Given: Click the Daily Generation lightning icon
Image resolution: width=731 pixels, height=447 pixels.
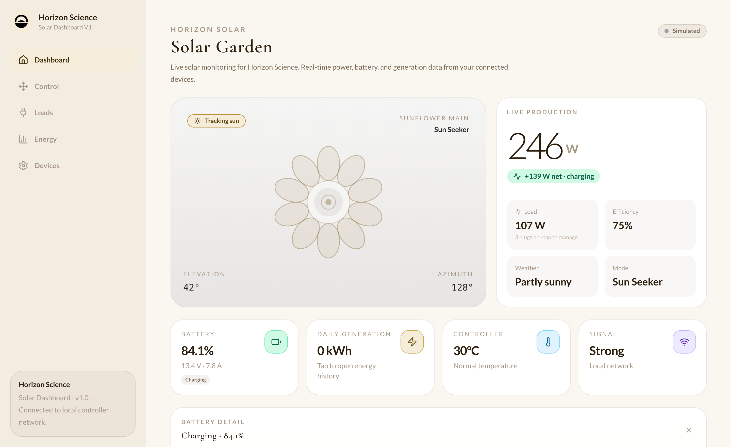Looking at the screenshot, I should (412, 342).
